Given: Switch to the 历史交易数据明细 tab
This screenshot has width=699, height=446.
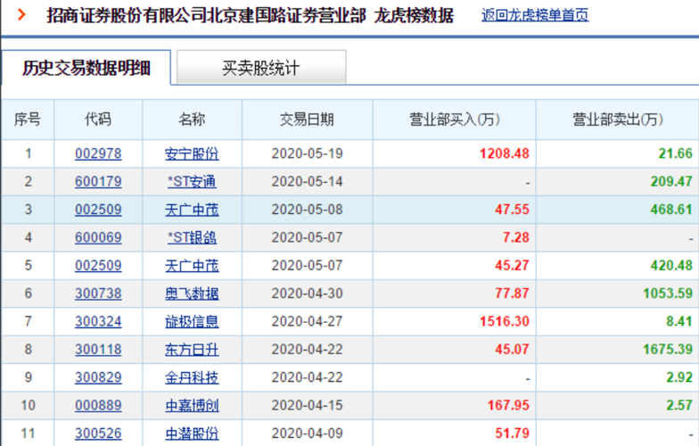Looking at the screenshot, I should tap(86, 68).
